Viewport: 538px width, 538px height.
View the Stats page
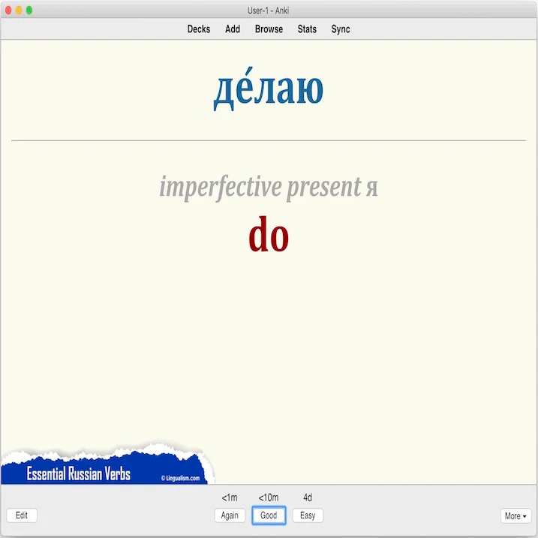tap(307, 29)
